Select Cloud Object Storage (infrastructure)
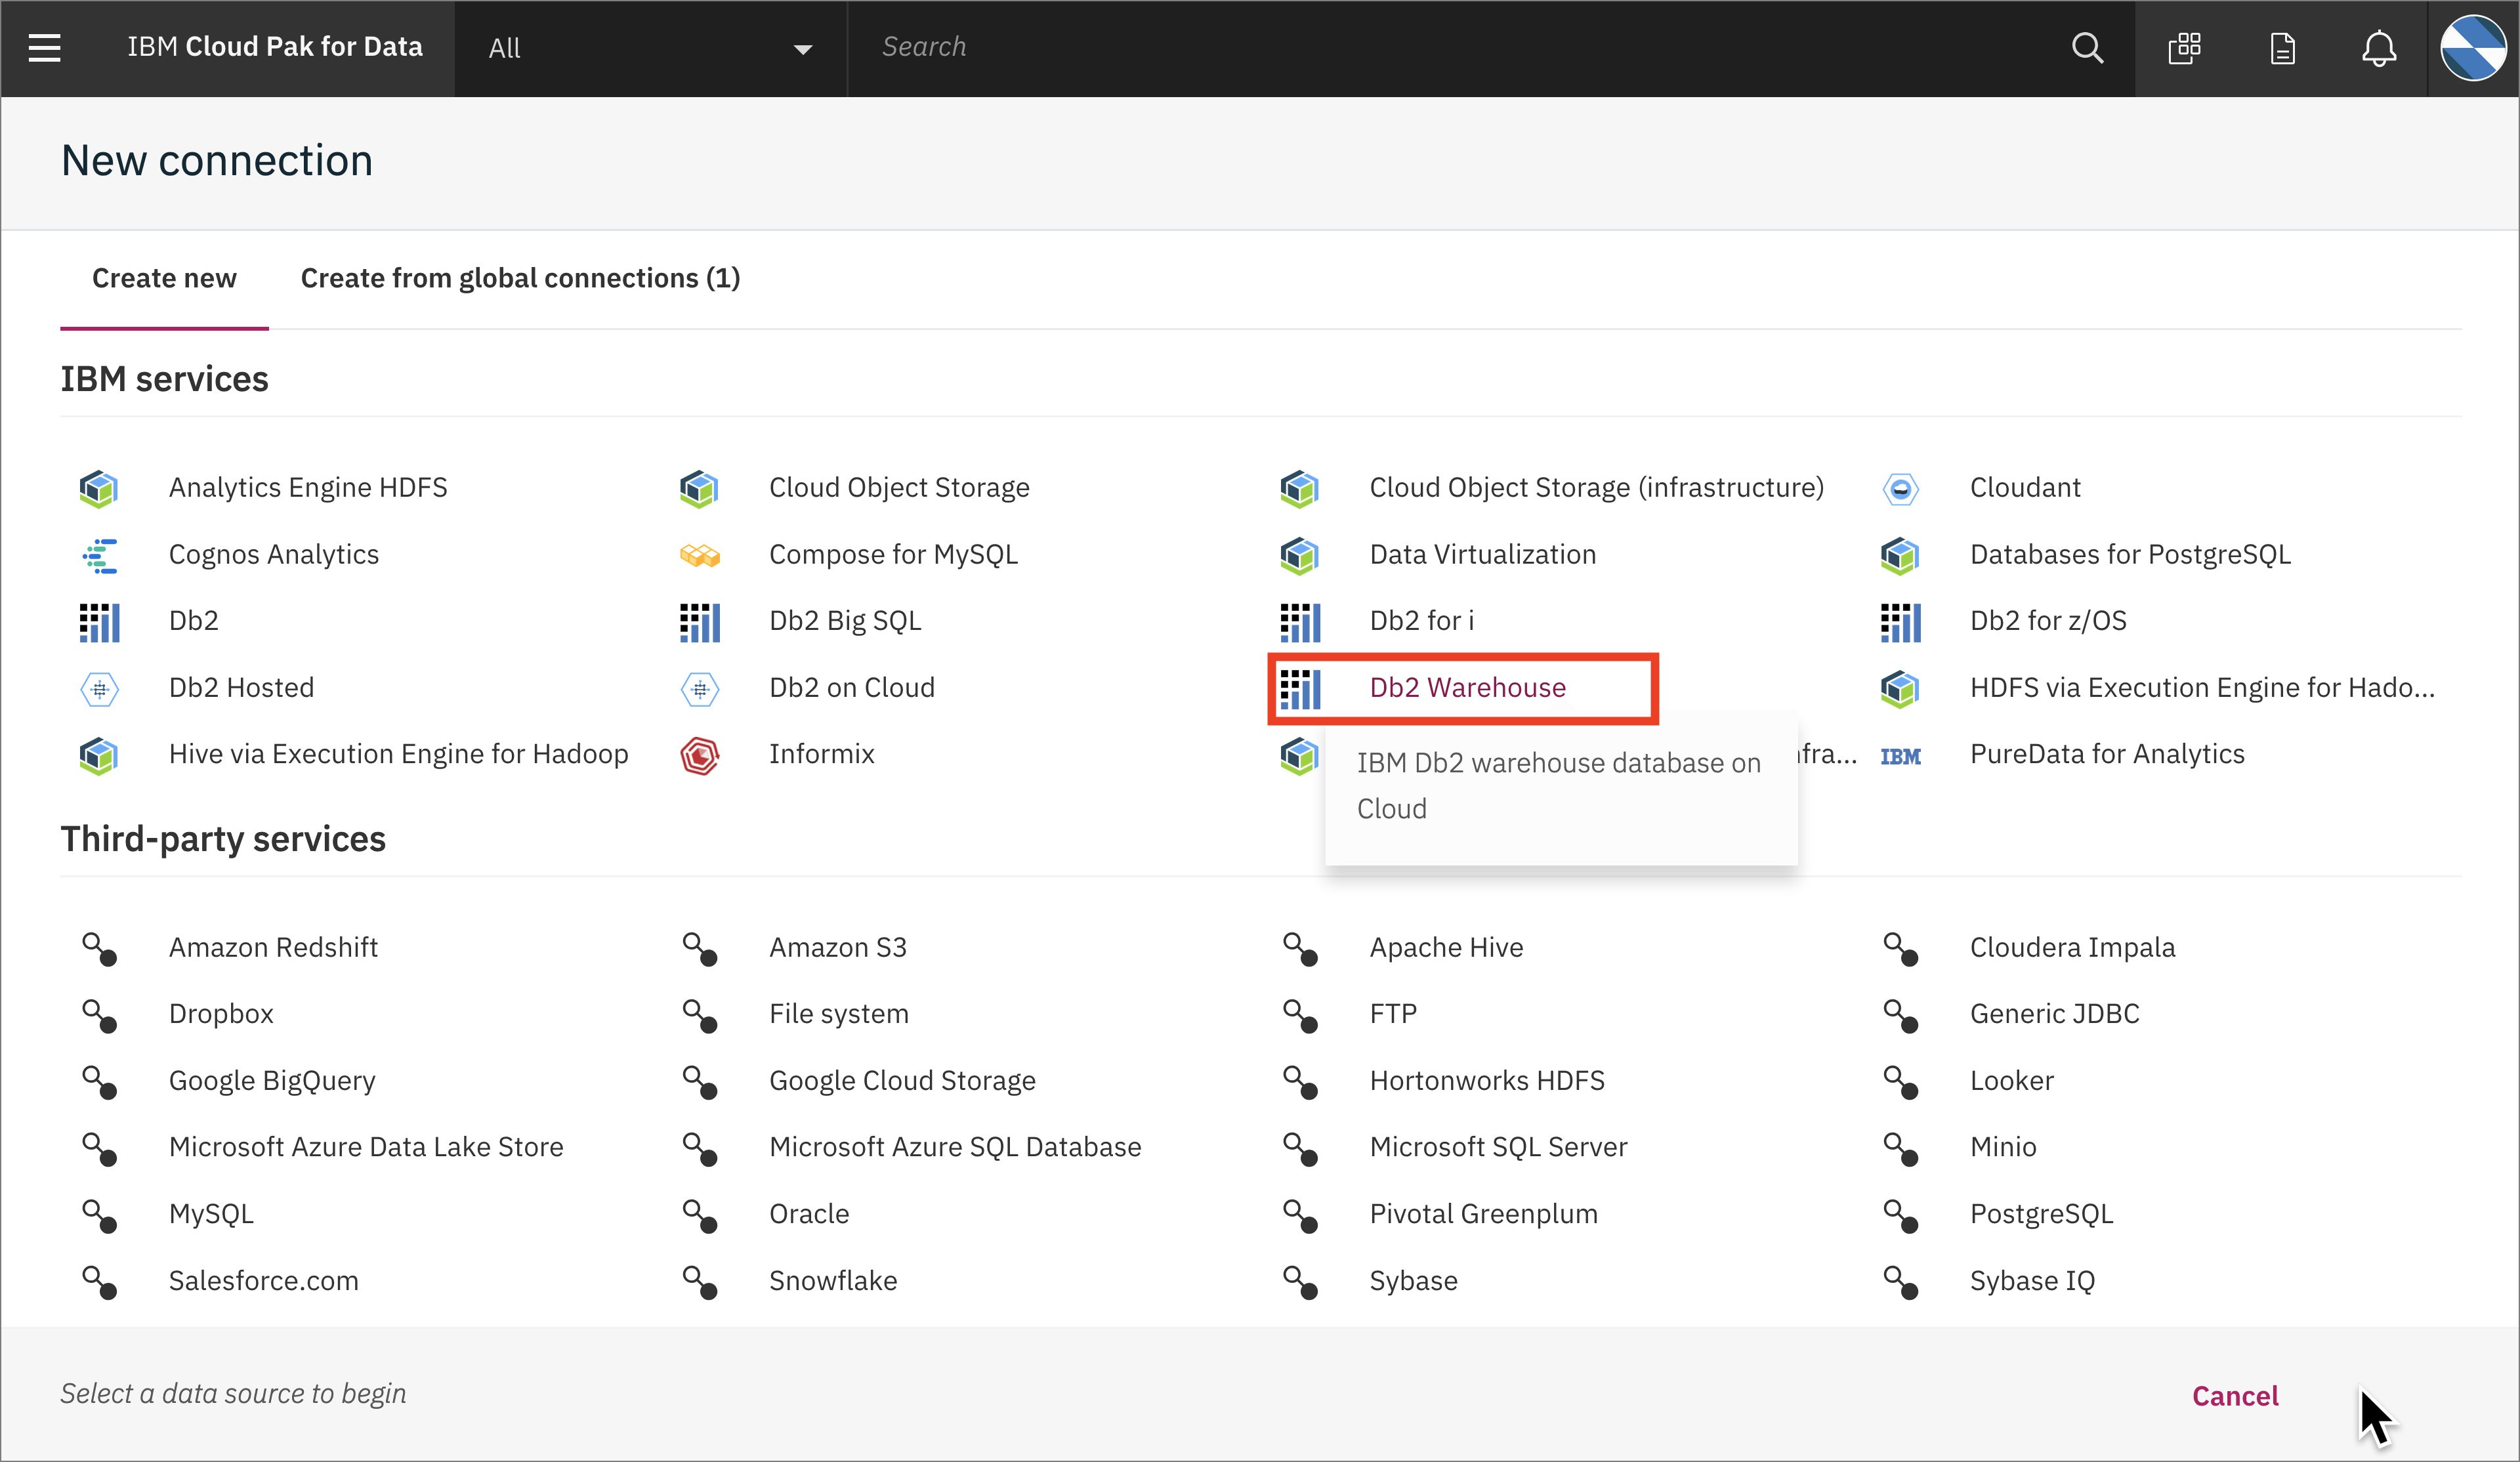This screenshot has height=1462, width=2520. coord(1596,487)
